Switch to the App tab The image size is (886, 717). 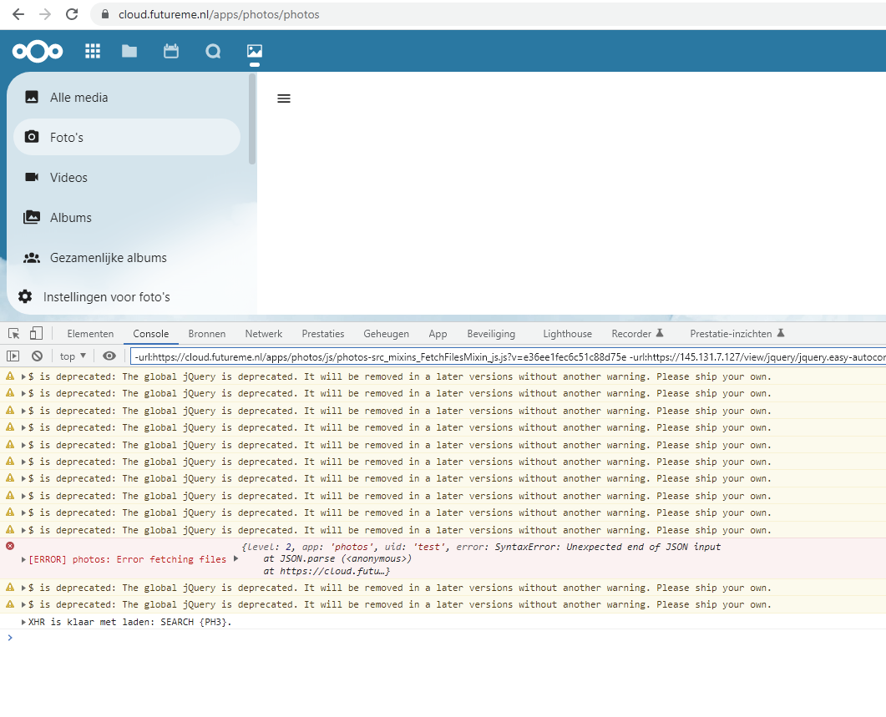coord(438,333)
